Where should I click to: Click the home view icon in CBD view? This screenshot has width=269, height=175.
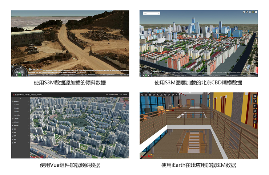(x=247, y=12)
